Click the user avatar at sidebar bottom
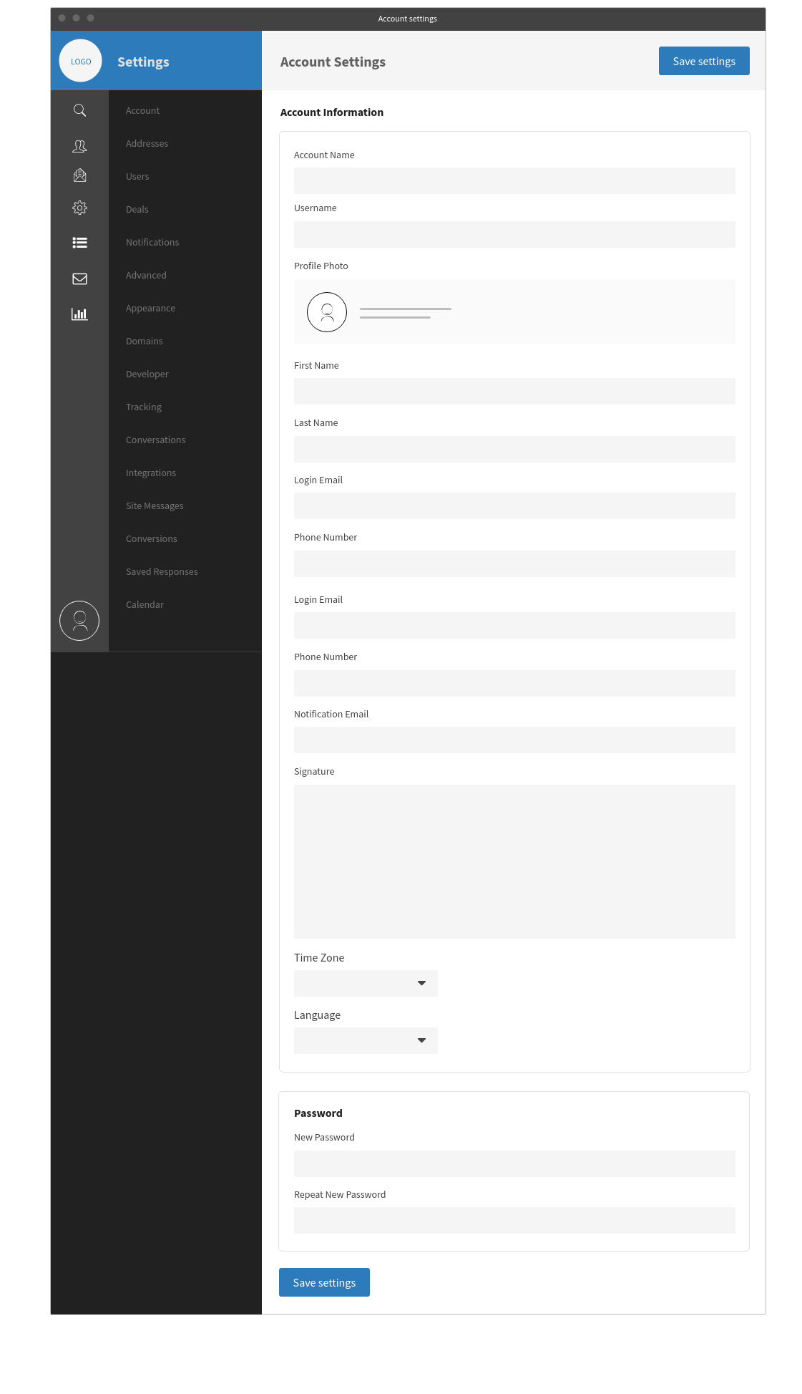 (79, 621)
